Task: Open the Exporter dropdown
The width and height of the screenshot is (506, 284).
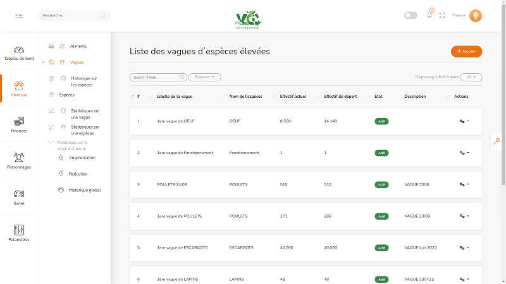Action: click(x=205, y=77)
